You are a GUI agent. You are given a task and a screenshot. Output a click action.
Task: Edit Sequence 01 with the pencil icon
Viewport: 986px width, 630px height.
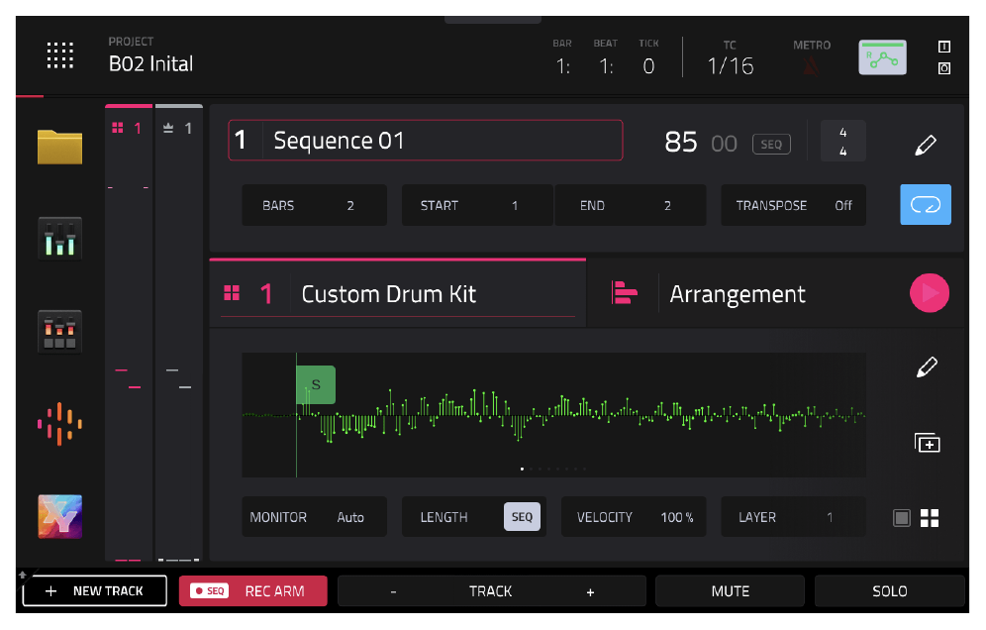(926, 144)
